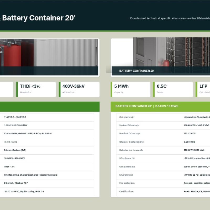
Task: Click the "Capacity" card label
Action: pyautogui.click(x=119, y=92)
